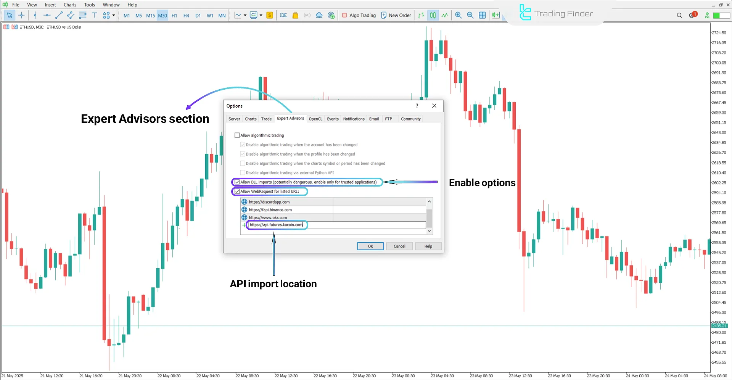Click Cancel in the Options dialog
Image resolution: width=732 pixels, height=380 pixels.
[399, 246]
